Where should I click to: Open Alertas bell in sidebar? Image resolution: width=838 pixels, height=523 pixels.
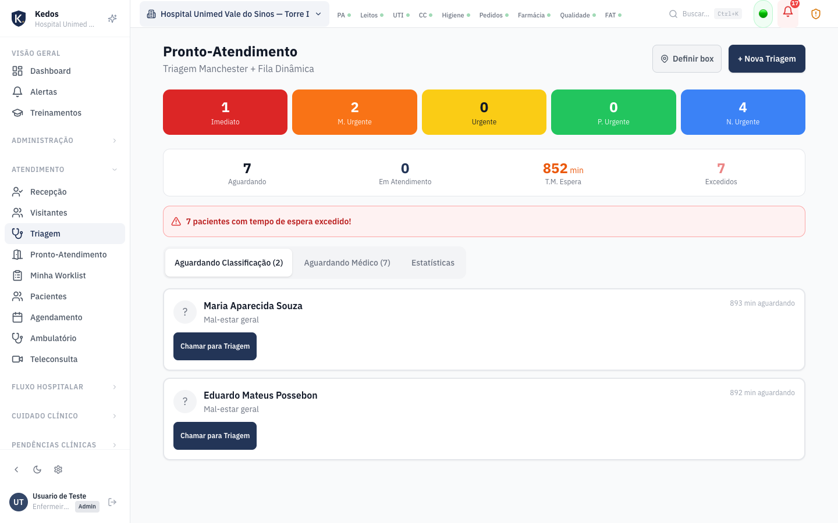coord(65,92)
